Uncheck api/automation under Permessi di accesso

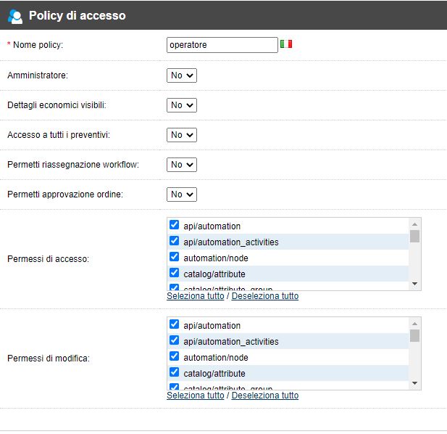tap(174, 225)
